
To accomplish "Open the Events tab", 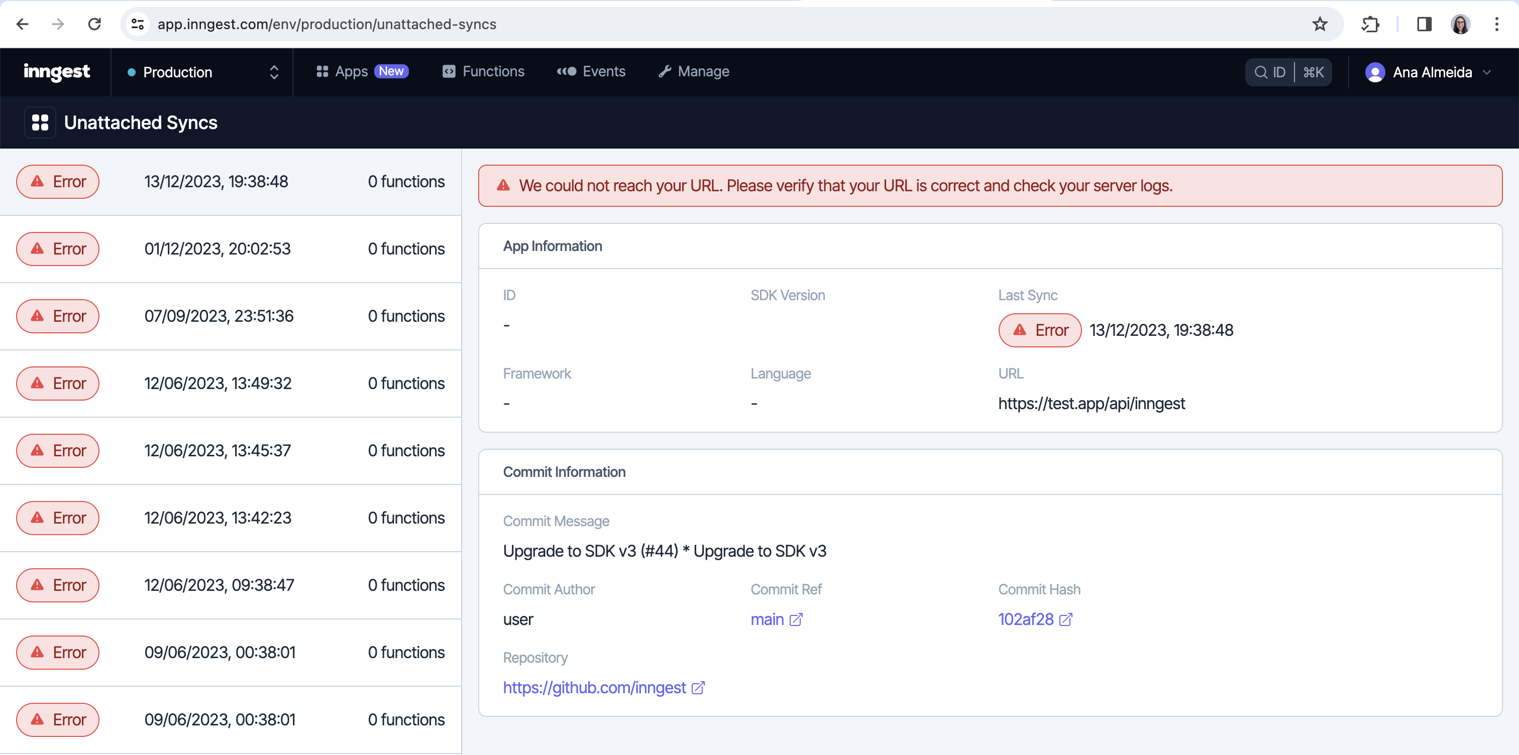I will tap(591, 71).
